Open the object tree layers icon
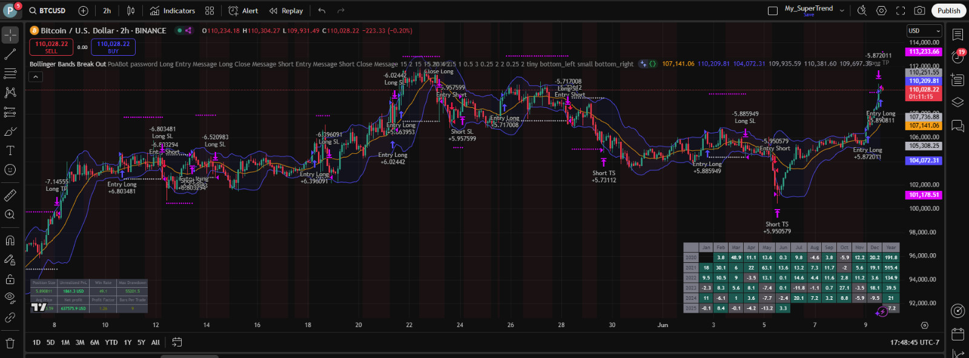Screen dimensions: 969x358 coord(957,102)
